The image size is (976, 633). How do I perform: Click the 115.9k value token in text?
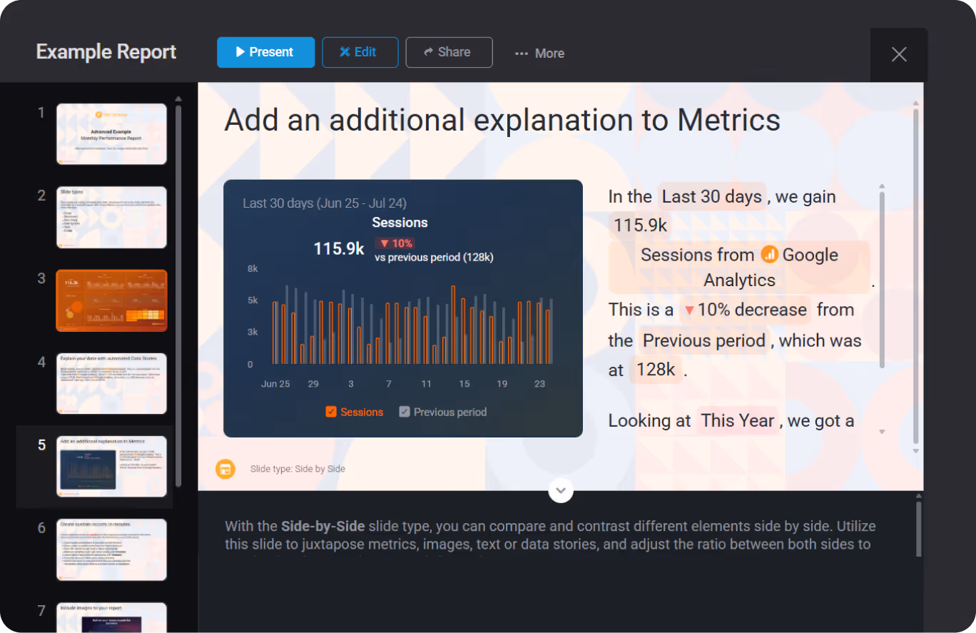pos(640,226)
